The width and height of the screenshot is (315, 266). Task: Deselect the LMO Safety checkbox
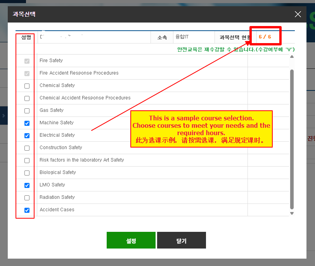pyautogui.click(x=27, y=185)
